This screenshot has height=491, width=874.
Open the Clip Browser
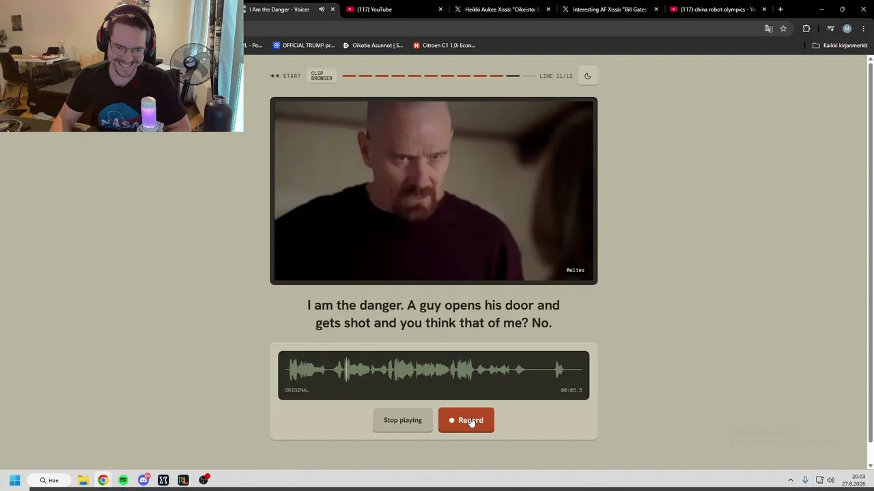322,76
